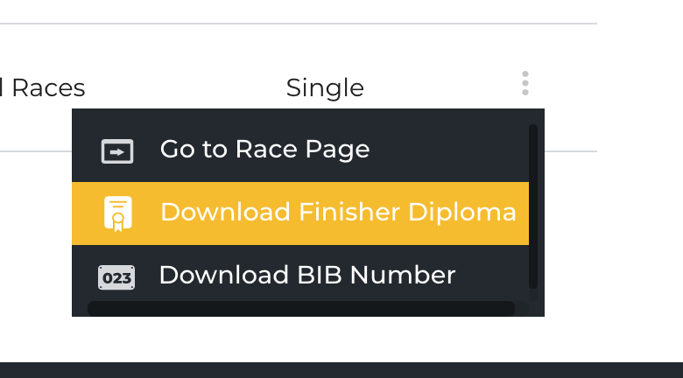Select Go to Race Page entry
This screenshot has height=378, width=683.
pos(300,150)
